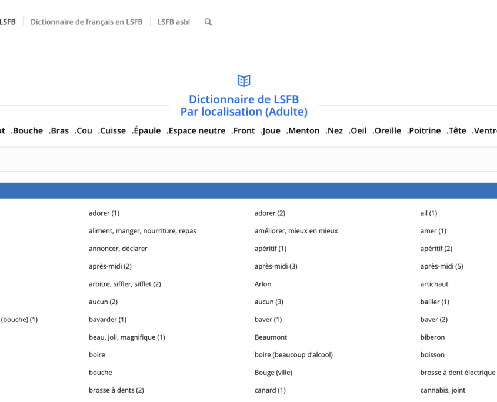Open the brosse à dent électrique entry
This screenshot has width=497, height=402.
458,373
